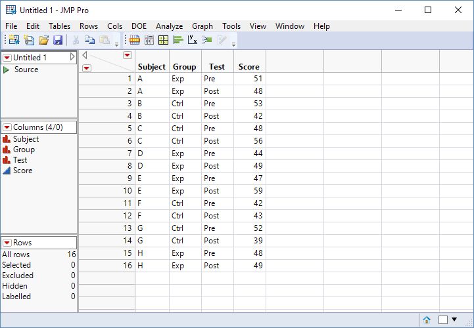474x328 pixels.
Task: Click the greyed-out edit script pencil icon
Action: pyautogui.click(x=222, y=40)
